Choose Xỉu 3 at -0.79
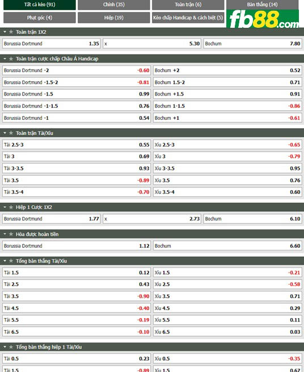304x372 pixels. tap(227, 157)
